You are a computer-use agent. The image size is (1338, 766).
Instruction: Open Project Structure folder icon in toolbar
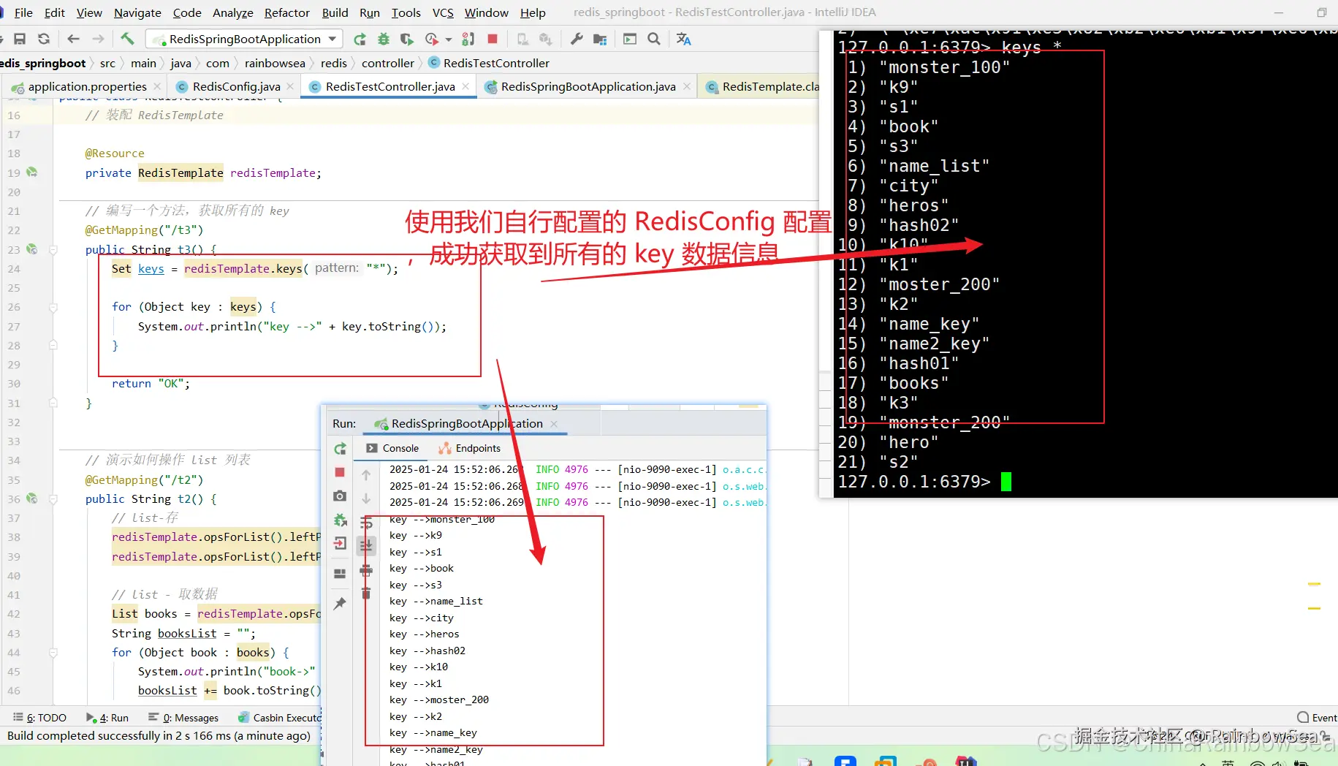[600, 39]
